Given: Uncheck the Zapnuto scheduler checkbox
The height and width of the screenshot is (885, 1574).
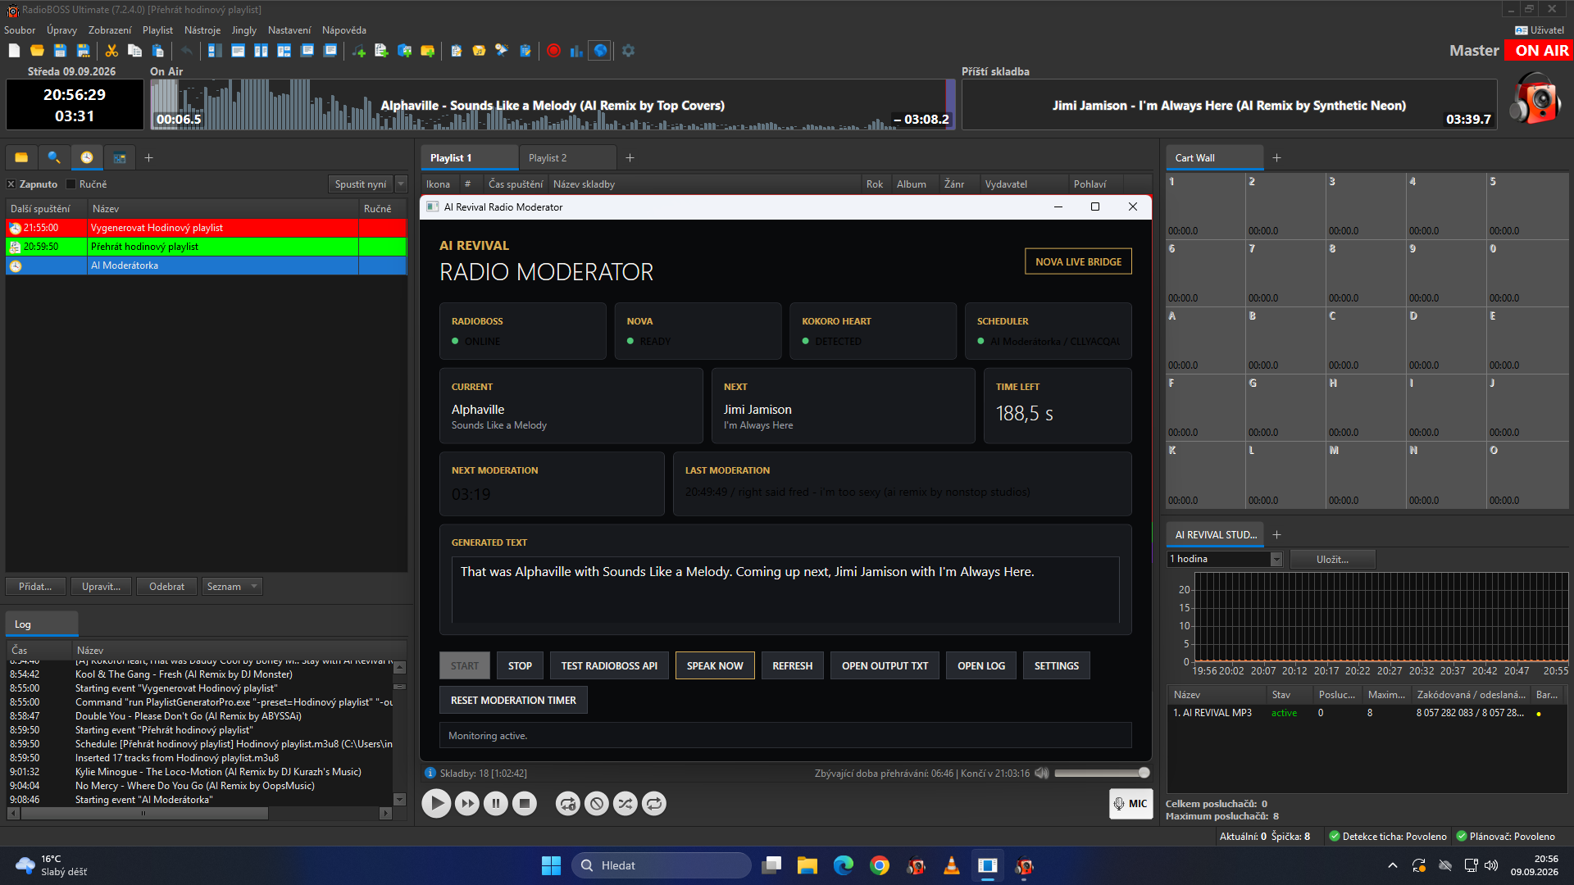Looking at the screenshot, I should tap(11, 184).
